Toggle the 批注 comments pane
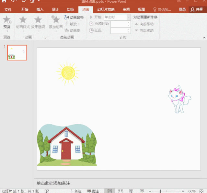The image size is (207, 193). tap(93, 191)
